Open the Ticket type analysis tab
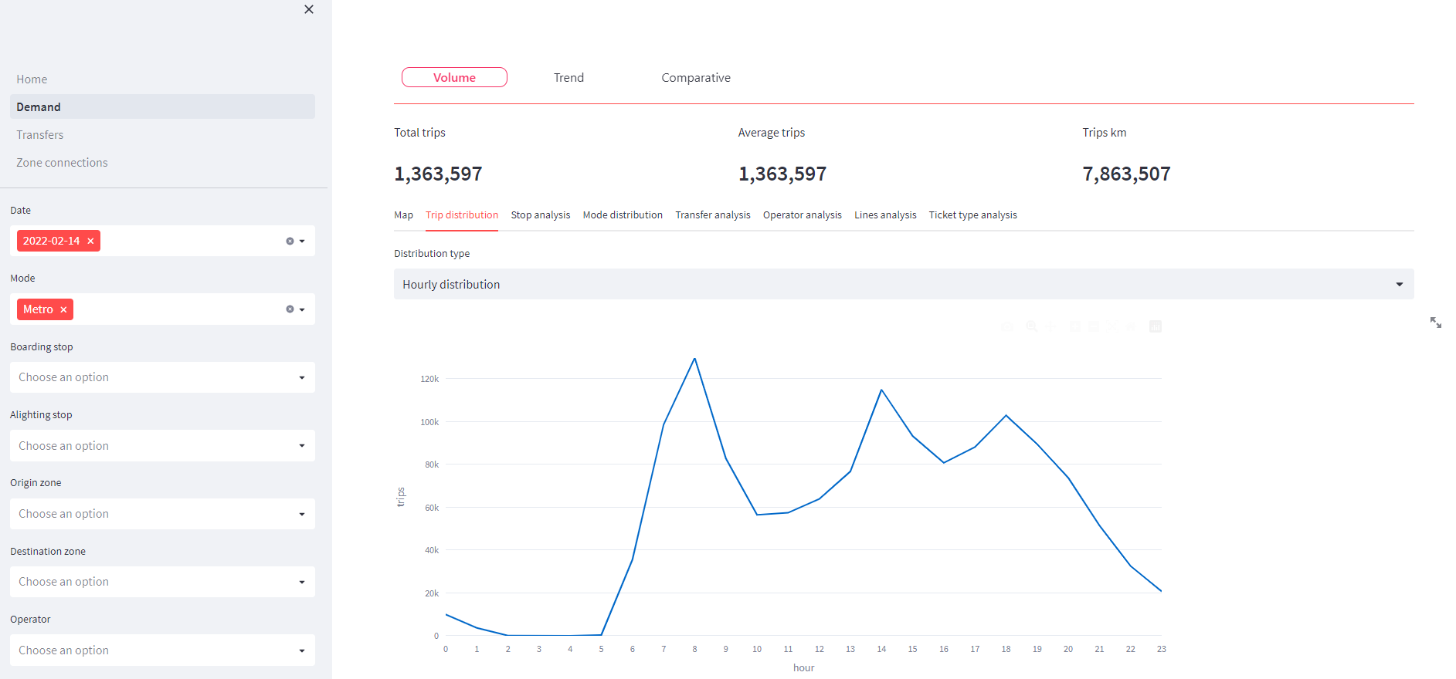The height and width of the screenshot is (679, 1456). point(972,215)
